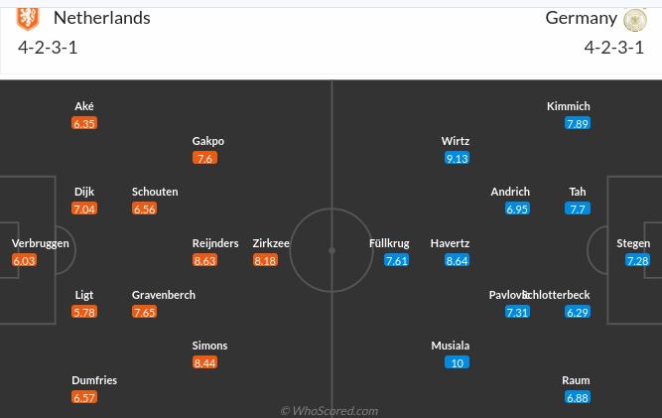Viewport: 662px width, 418px height.
Task: Open the Germany team name link
Action: click(581, 18)
